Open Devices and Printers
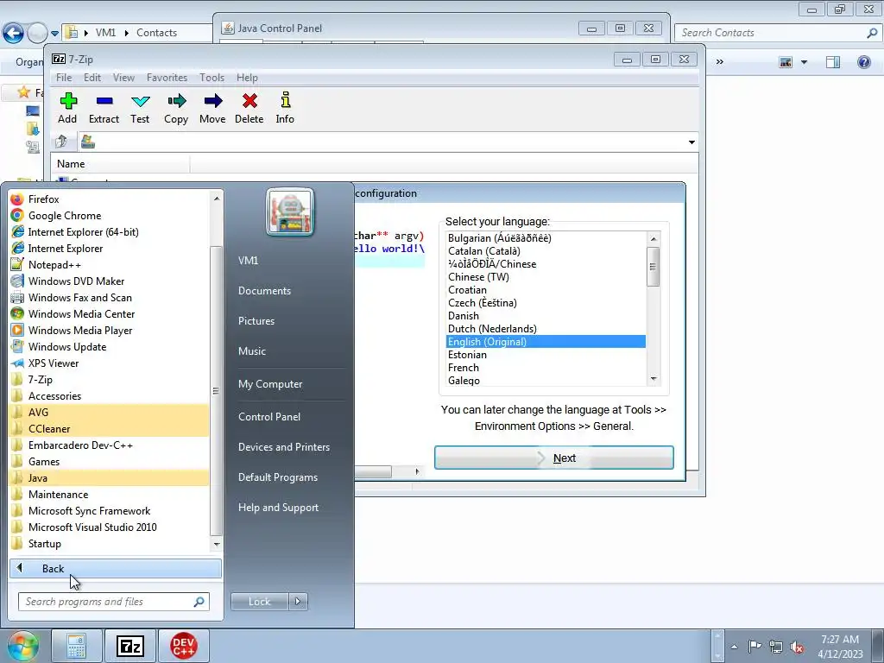Screen dimensions: 884x663 [x=283, y=447]
